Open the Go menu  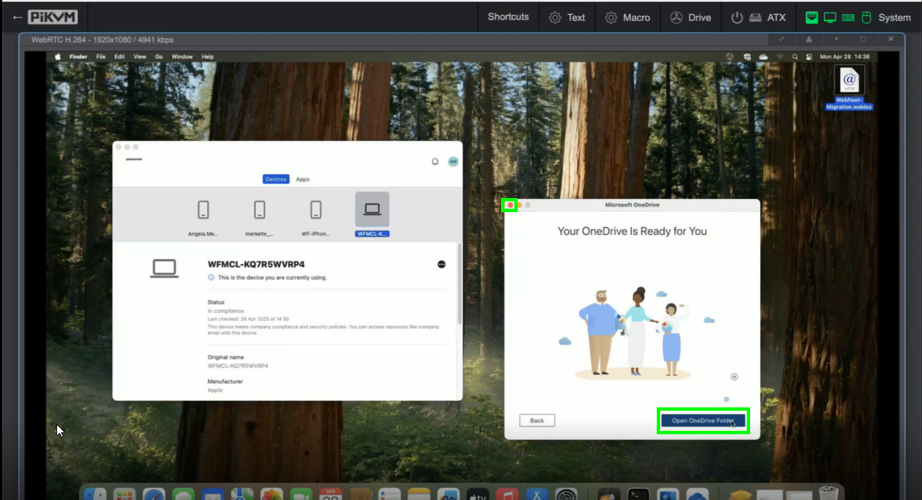pos(159,57)
